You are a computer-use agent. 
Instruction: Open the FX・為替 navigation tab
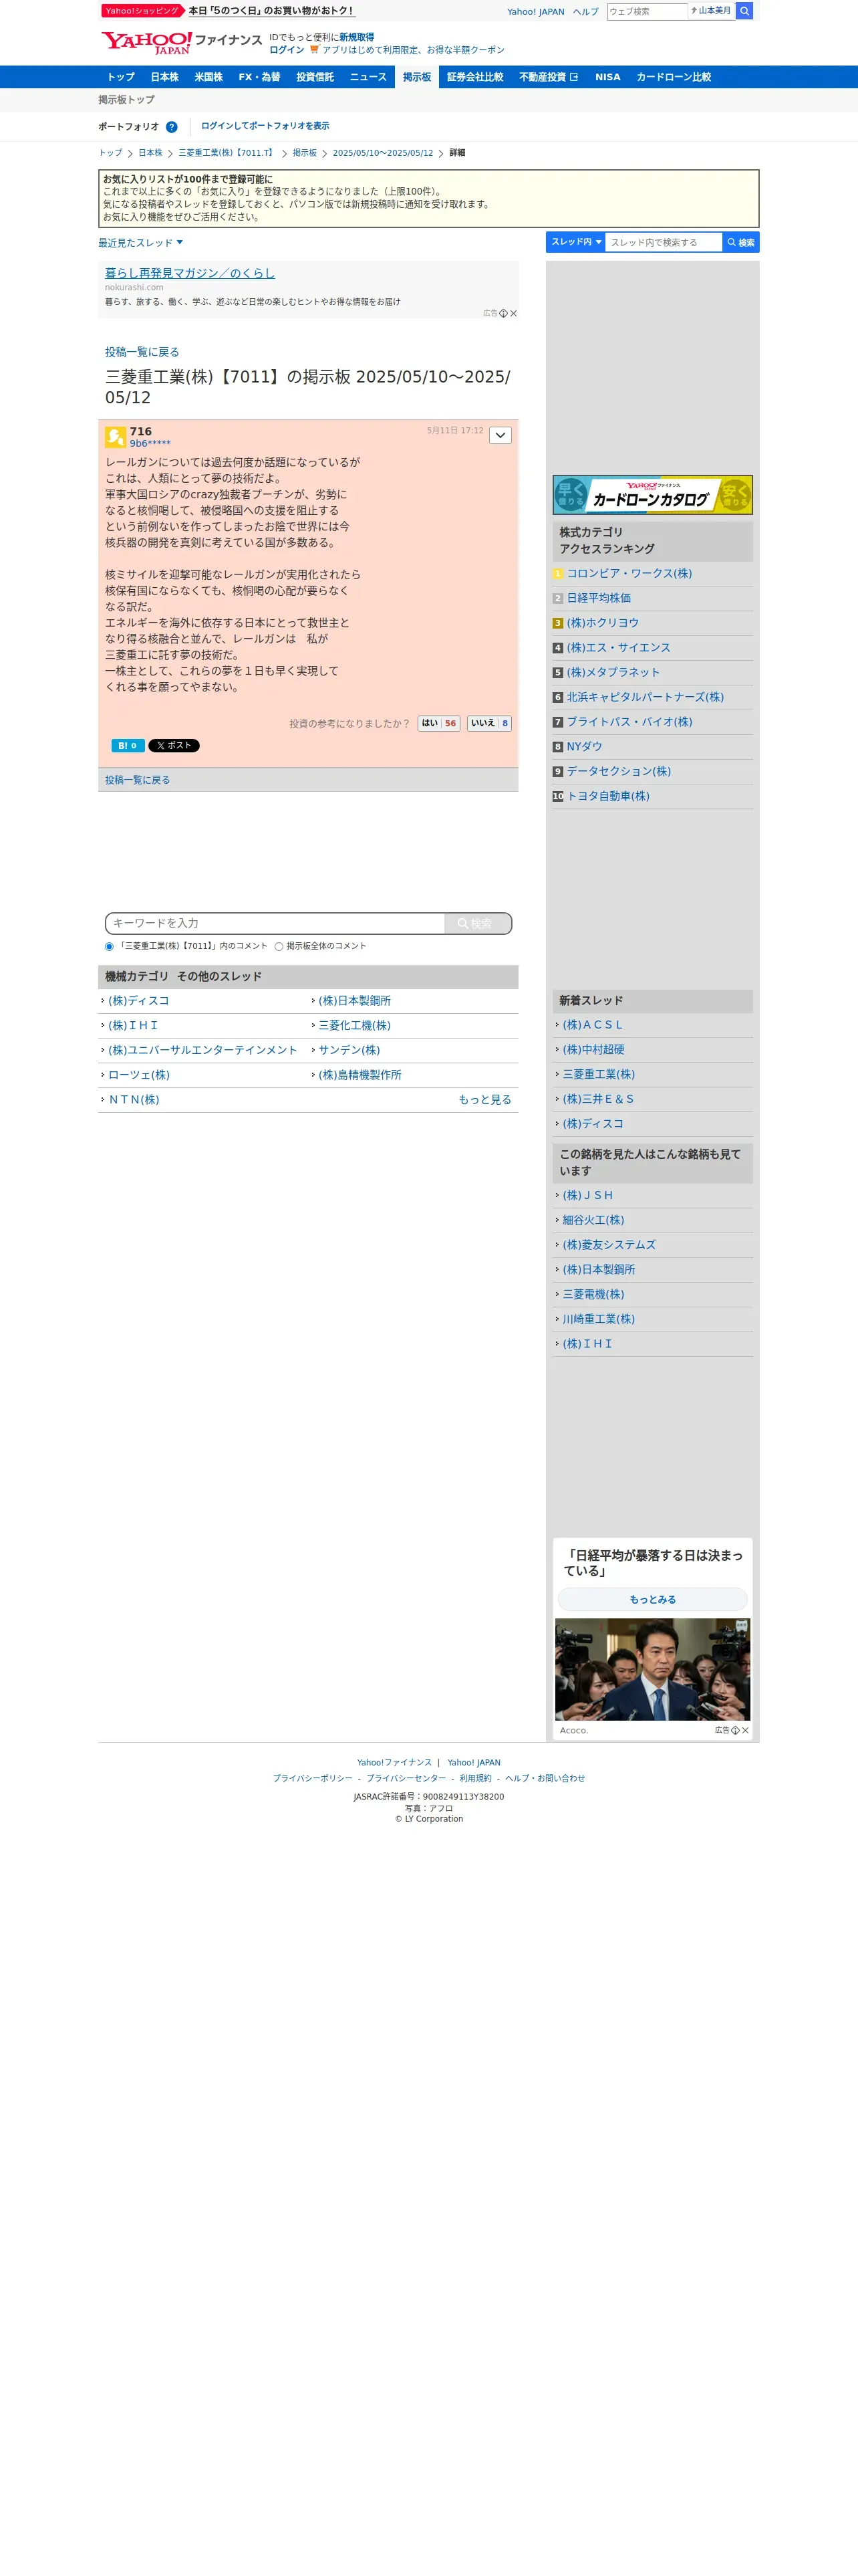click(x=260, y=77)
